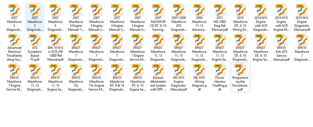Select EPA10 Maxxforce 15L Diagnosti... file
Image resolution: width=313 pixels, height=127 pixels.
click(76, 77)
